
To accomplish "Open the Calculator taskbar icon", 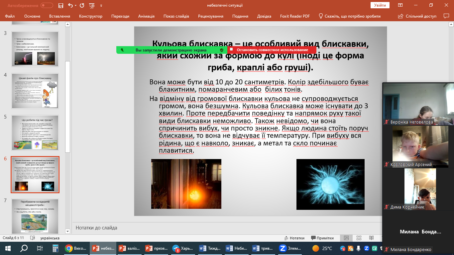I will [x=55, y=248].
